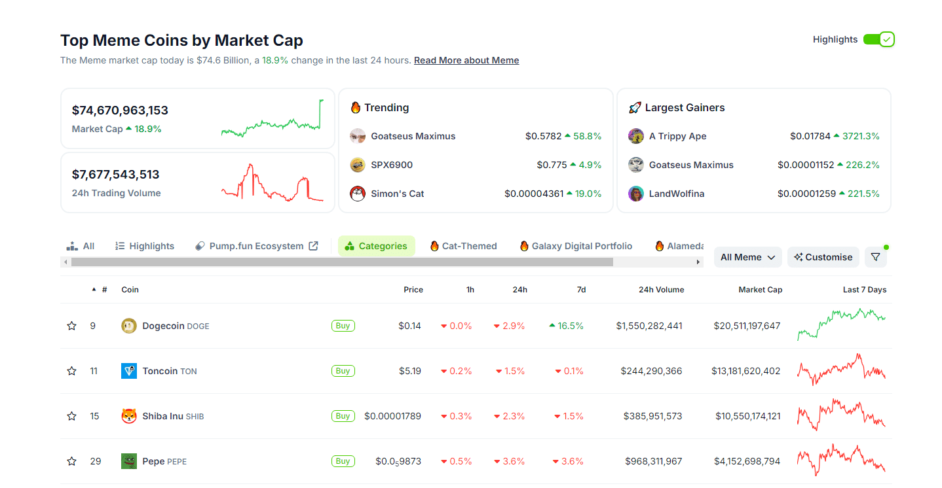Sort by the 24h Volume column header
The image size is (942, 488).
[661, 289]
